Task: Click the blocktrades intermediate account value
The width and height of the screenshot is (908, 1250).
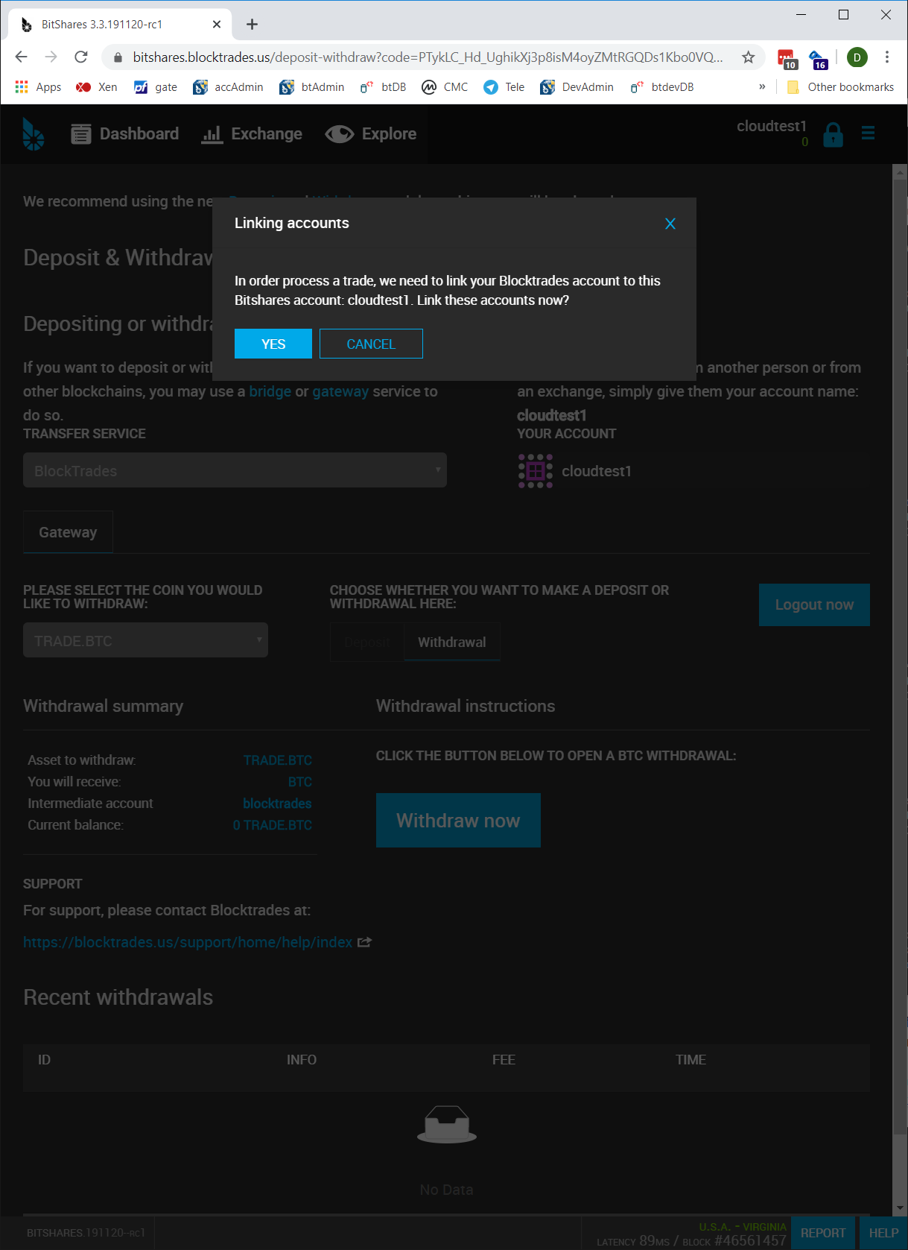Action: coord(277,804)
